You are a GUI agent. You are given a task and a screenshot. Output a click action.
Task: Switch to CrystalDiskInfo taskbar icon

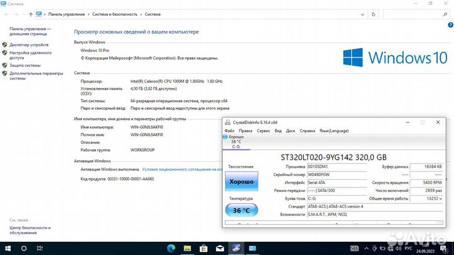(x=236, y=248)
